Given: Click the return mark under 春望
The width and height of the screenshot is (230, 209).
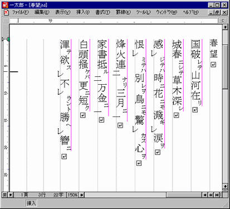Looking at the screenshot, I should pyautogui.click(x=213, y=65).
